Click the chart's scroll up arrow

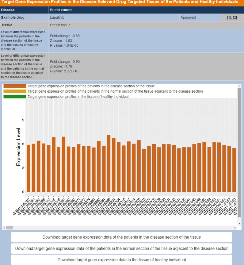click(x=239, y=86)
